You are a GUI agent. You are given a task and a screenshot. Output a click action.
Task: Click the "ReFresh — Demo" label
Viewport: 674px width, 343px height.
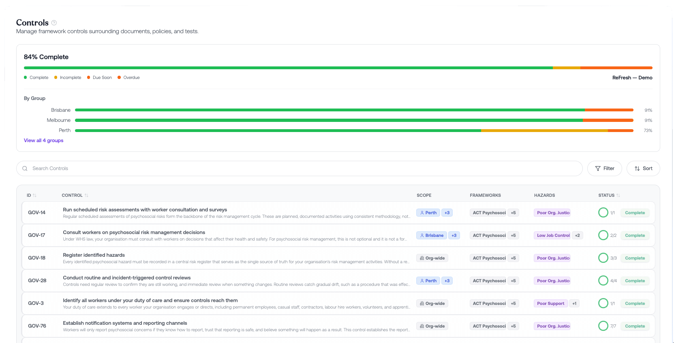click(x=632, y=78)
